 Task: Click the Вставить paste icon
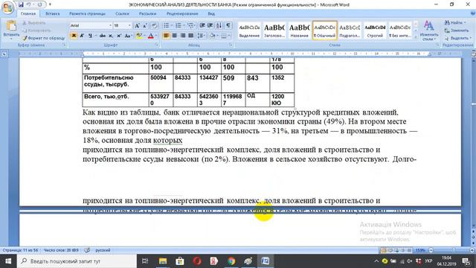click(x=11, y=26)
